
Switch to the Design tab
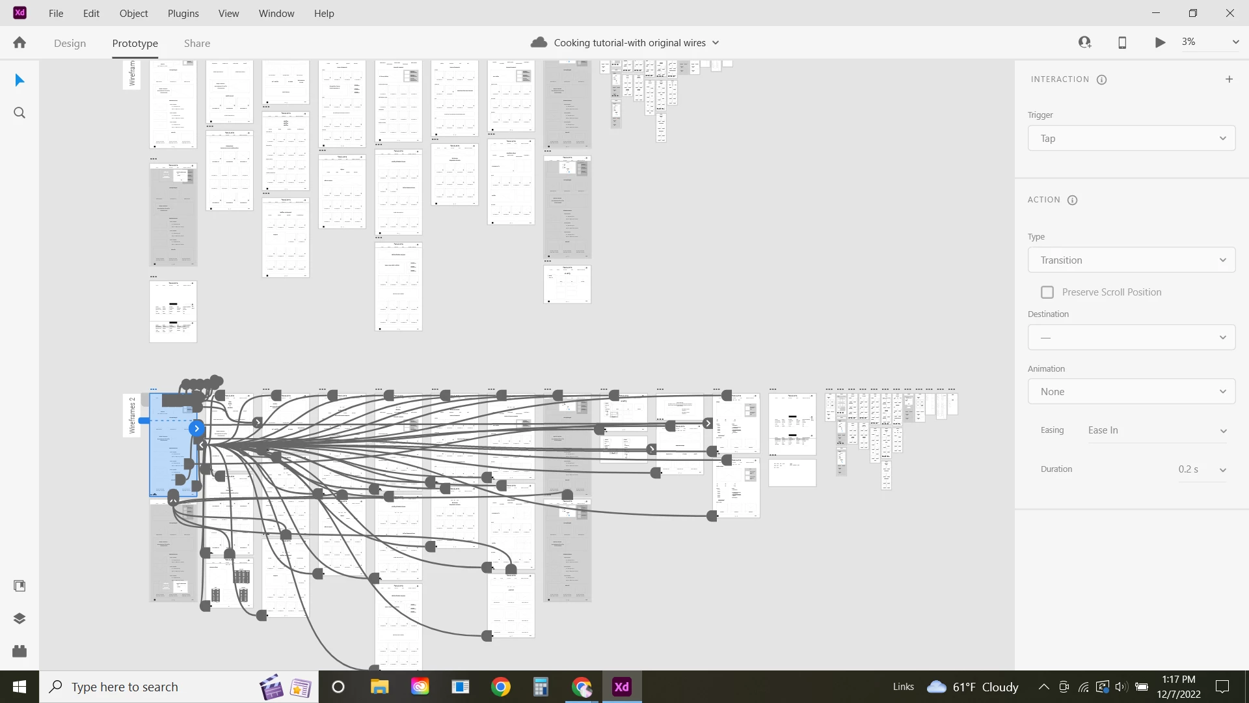tap(70, 43)
